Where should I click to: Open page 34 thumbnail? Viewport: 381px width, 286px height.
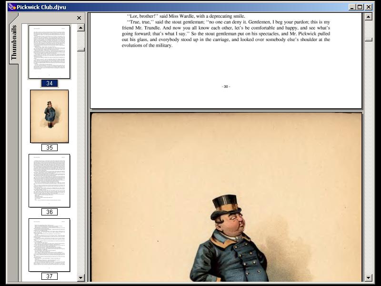click(x=50, y=52)
